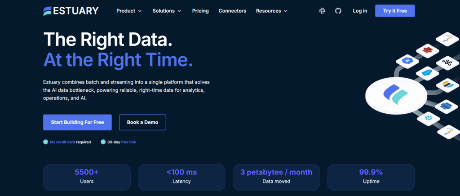
Task: Click checkmark beside No credit card required
Action: point(45,142)
